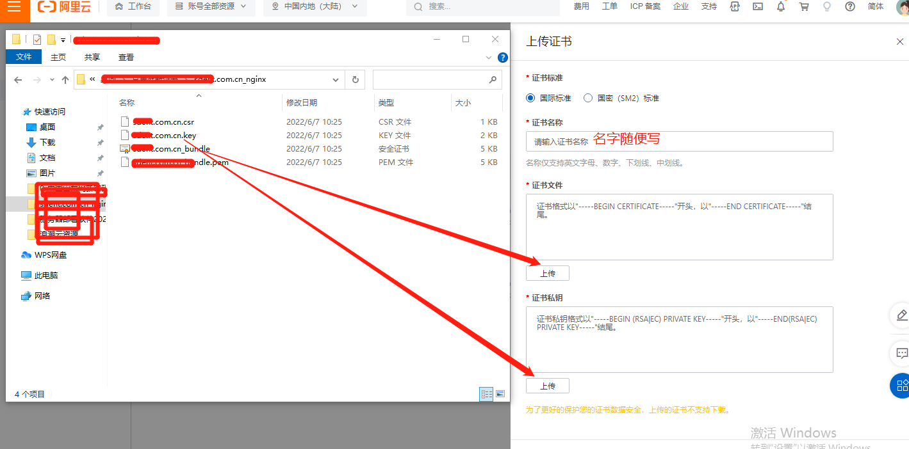This screenshot has height=449, width=909.
Task: Expand the 账号全部资源 dropdown
Action: click(210, 6)
